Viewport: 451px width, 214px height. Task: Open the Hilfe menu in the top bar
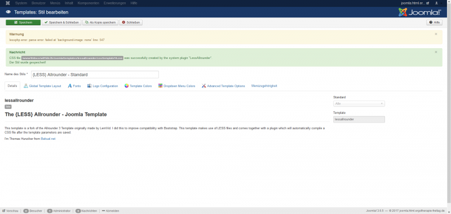pyautogui.click(x=134, y=3)
